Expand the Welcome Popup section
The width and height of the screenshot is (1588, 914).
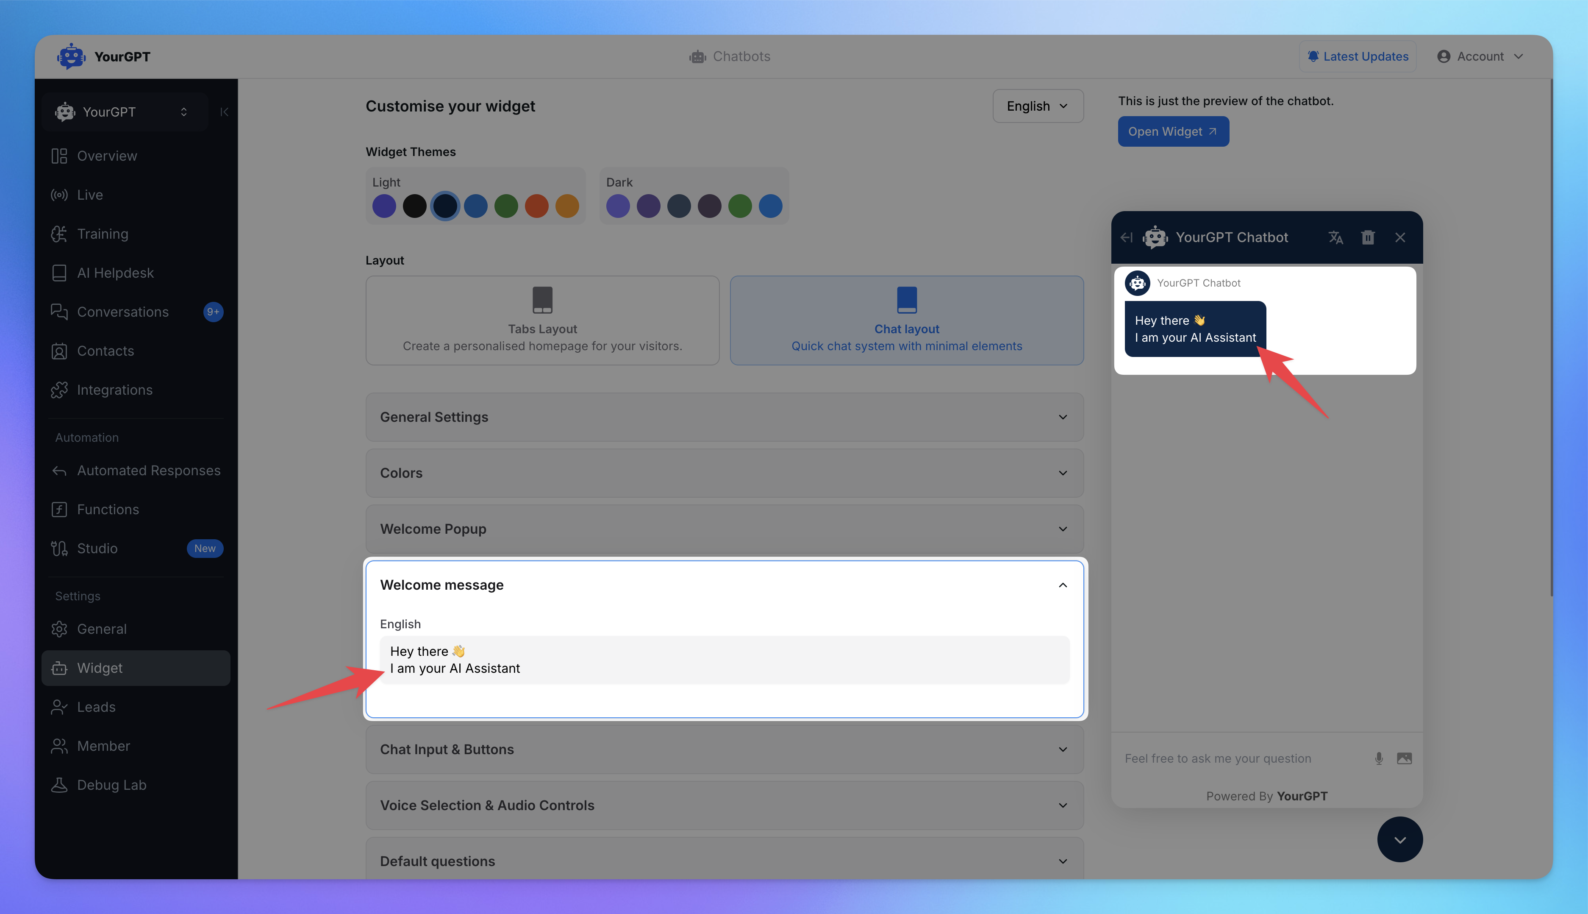click(x=724, y=529)
